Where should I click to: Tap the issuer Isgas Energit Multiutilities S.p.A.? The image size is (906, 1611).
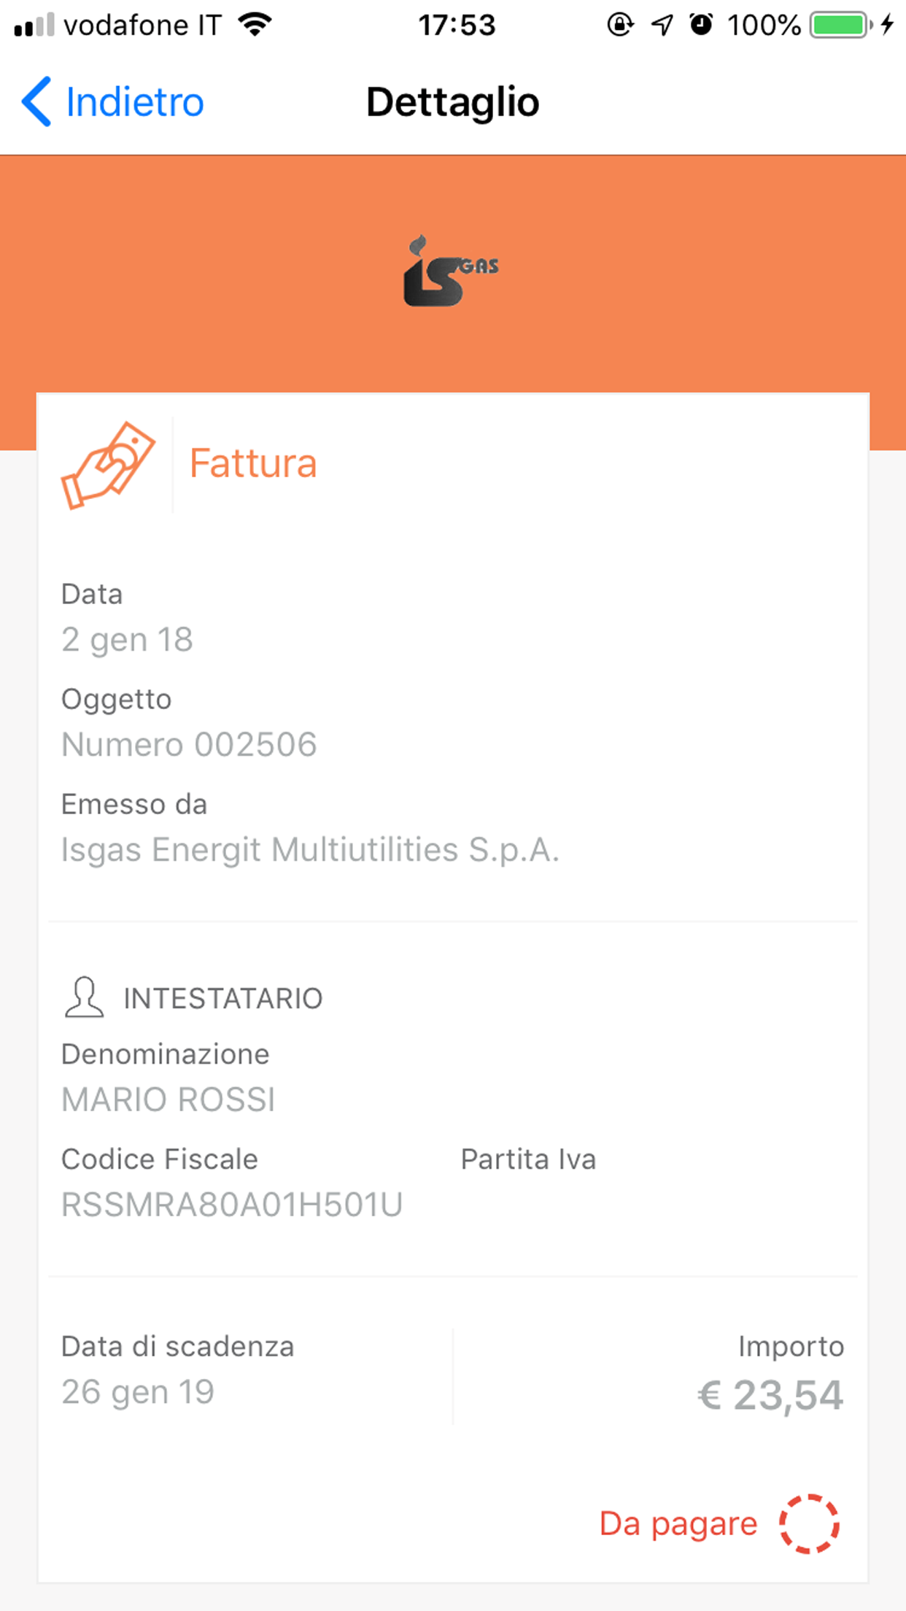point(310,849)
